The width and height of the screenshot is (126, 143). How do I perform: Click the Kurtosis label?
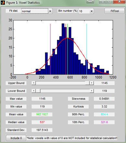tap(78, 107)
